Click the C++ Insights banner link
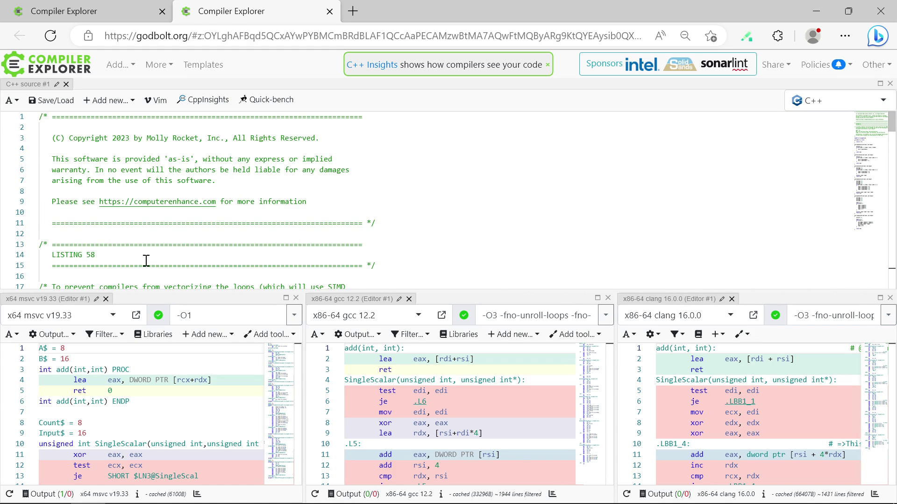Viewport: 897px width, 504px height. (x=372, y=65)
